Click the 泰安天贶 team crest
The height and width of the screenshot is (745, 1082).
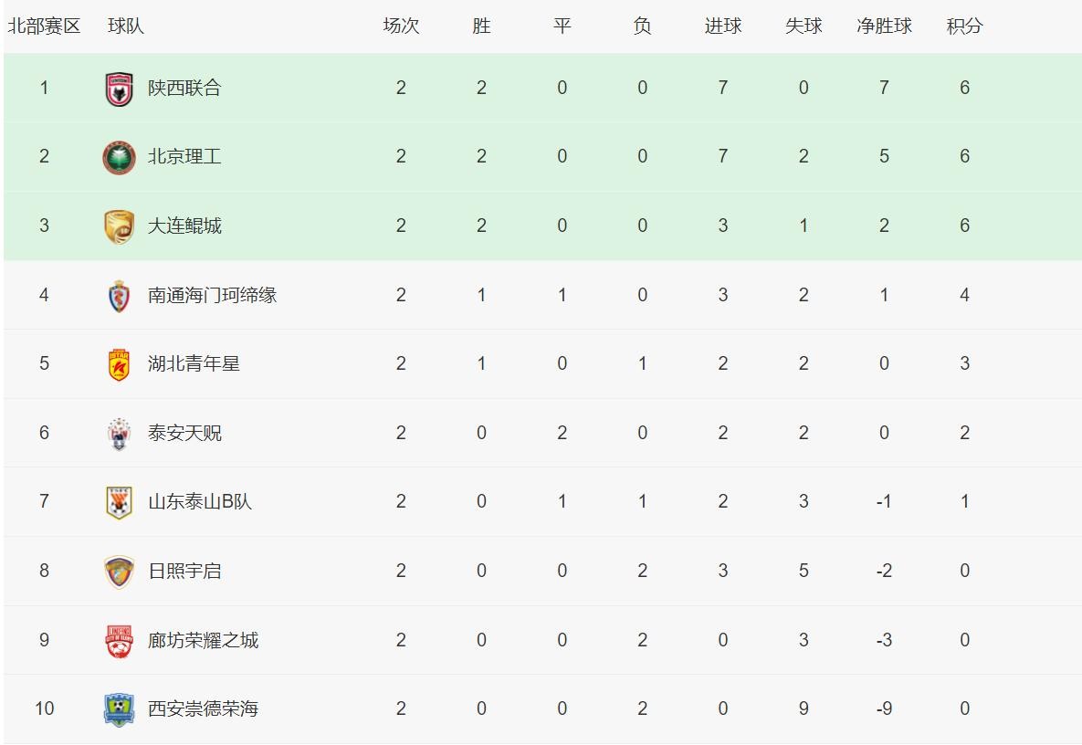119,434
